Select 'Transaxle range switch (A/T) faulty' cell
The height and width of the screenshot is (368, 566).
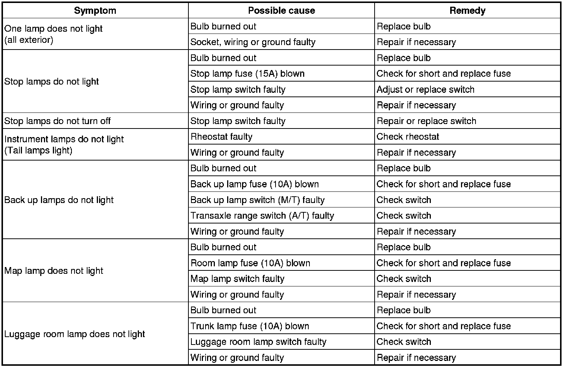(262, 216)
